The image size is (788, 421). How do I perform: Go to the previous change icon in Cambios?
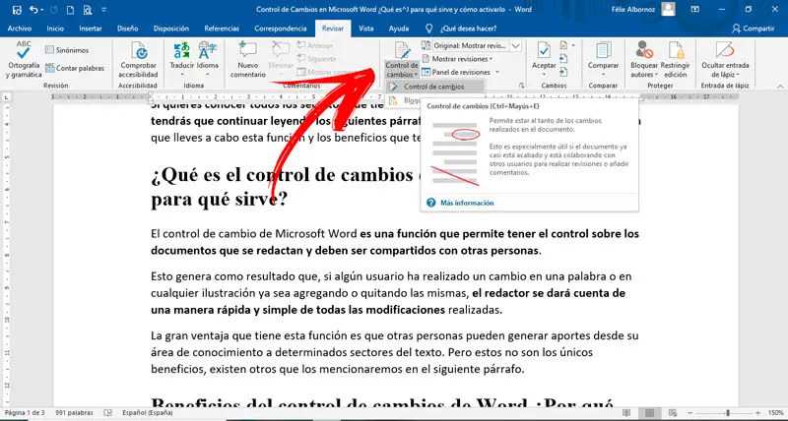pos(563,59)
